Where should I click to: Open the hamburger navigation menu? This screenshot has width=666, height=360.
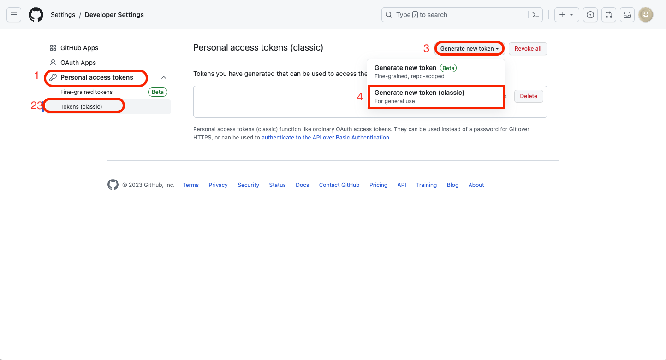pos(14,15)
